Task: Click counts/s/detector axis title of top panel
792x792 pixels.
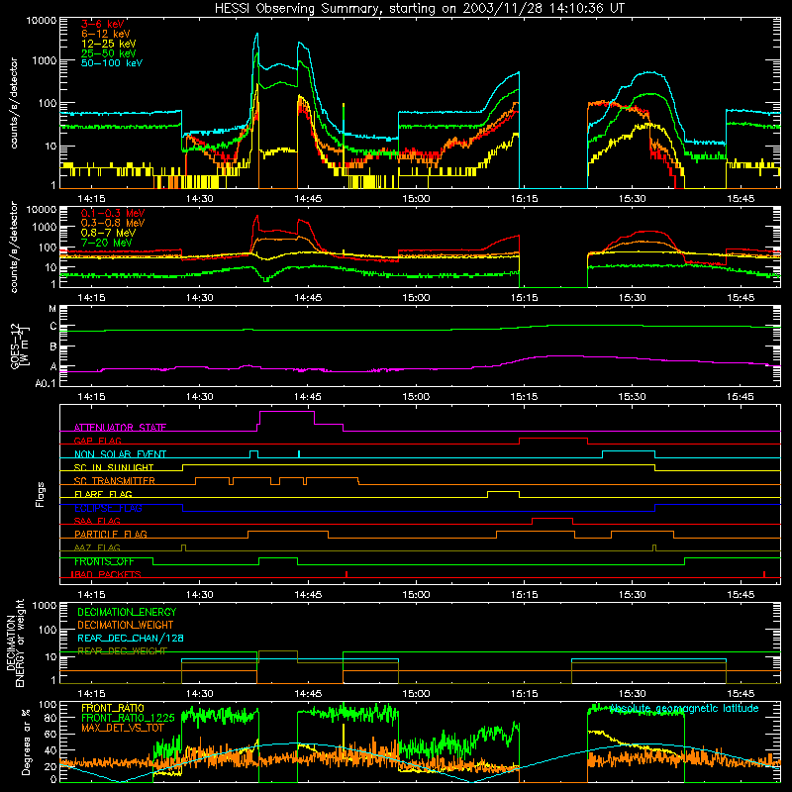Action: [x=14, y=103]
